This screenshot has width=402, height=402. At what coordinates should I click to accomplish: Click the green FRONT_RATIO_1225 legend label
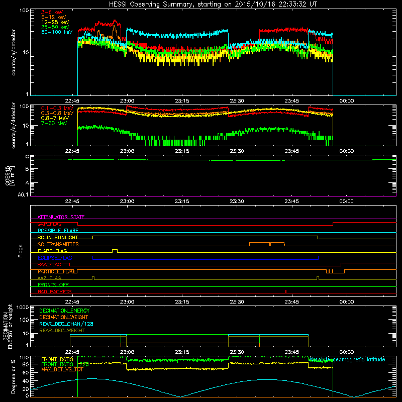click(65, 364)
